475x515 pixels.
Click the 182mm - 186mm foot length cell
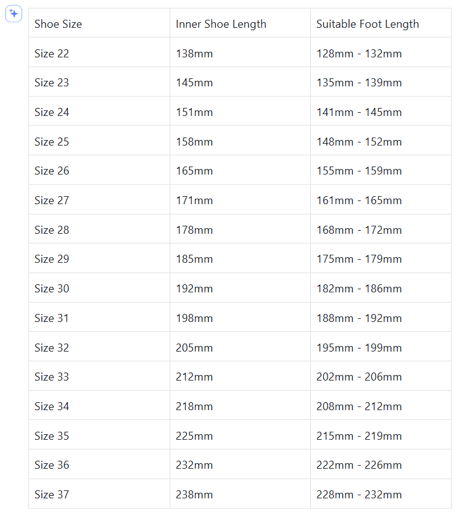click(x=359, y=289)
